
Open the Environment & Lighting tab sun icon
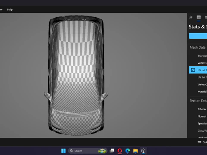pyautogui.click(x=191, y=17)
